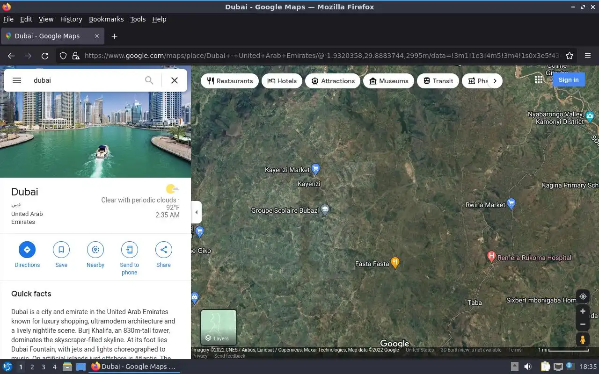Click the Nyabarongo Valley camera marker
599x374 pixels.
[x=590, y=116]
